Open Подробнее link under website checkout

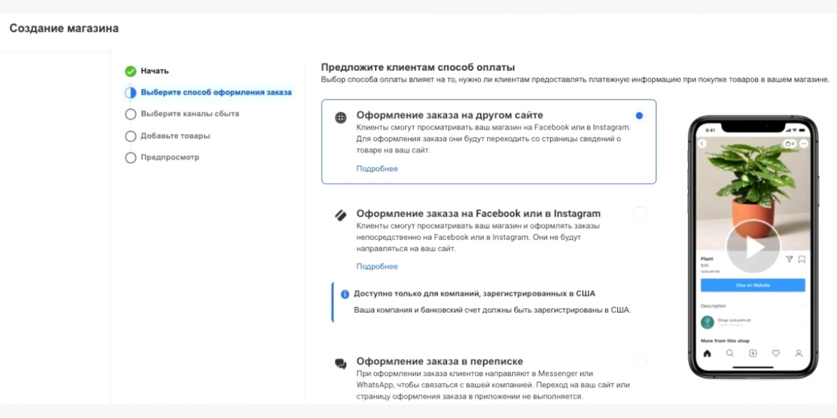click(377, 169)
